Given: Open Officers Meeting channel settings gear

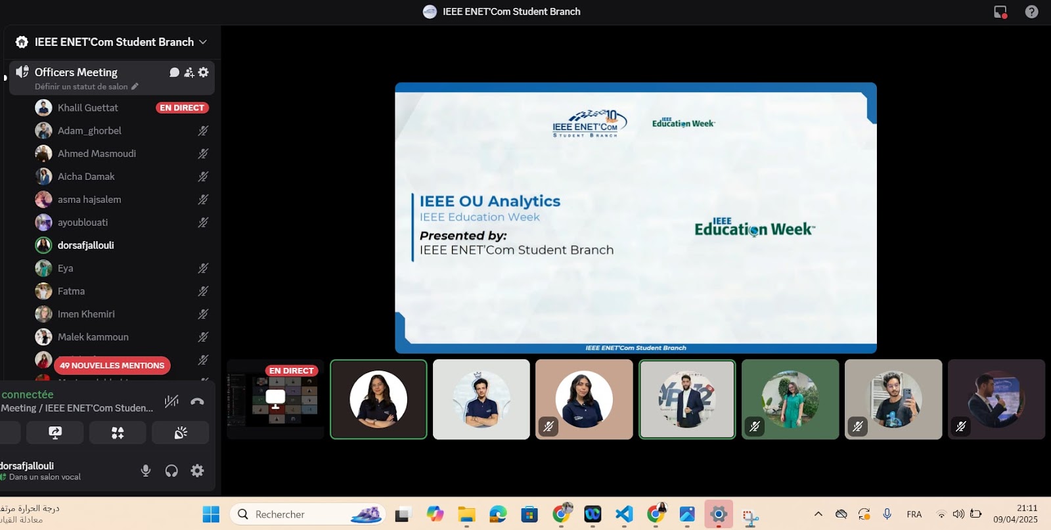Looking at the screenshot, I should (204, 72).
